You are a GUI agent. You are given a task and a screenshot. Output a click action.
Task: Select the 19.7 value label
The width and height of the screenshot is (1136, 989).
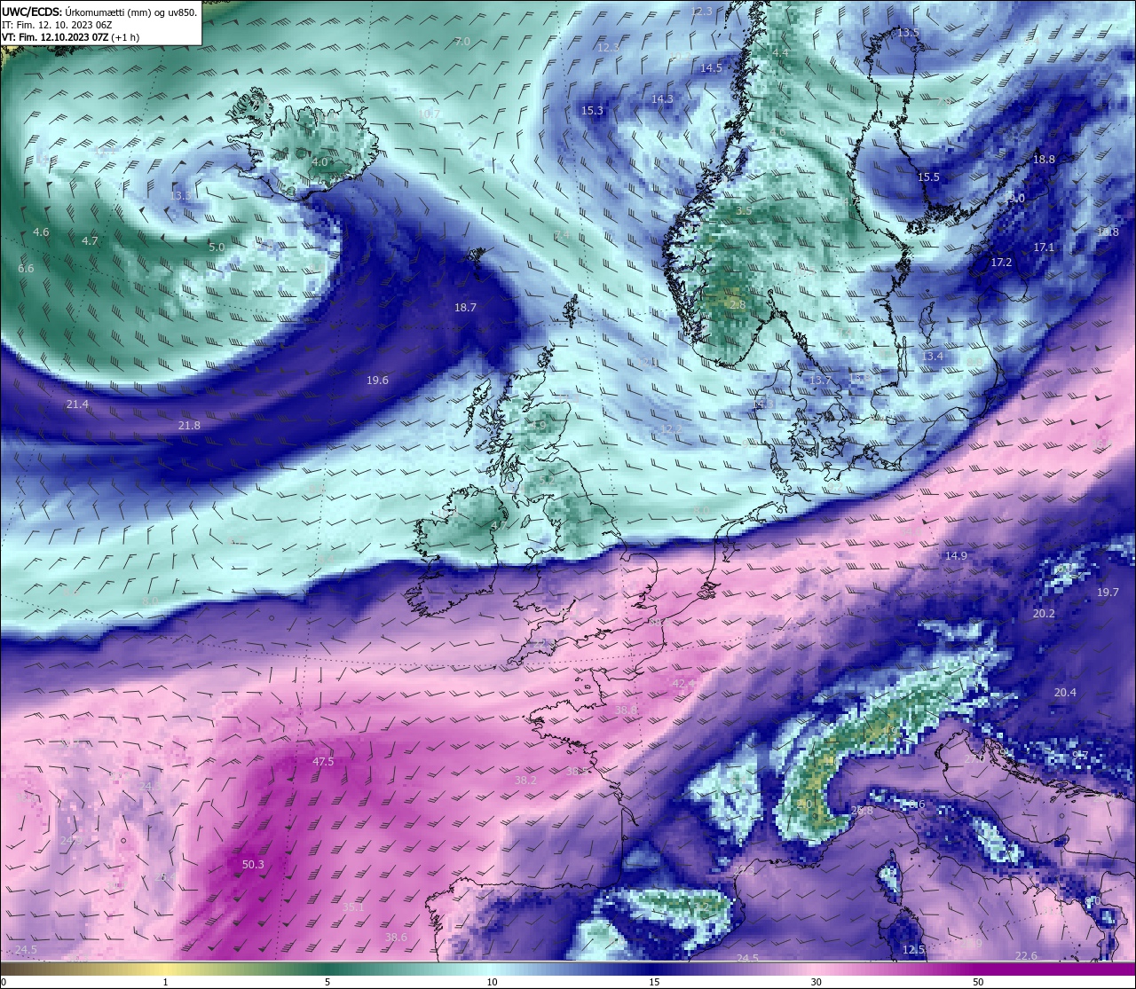tap(1108, 593)
